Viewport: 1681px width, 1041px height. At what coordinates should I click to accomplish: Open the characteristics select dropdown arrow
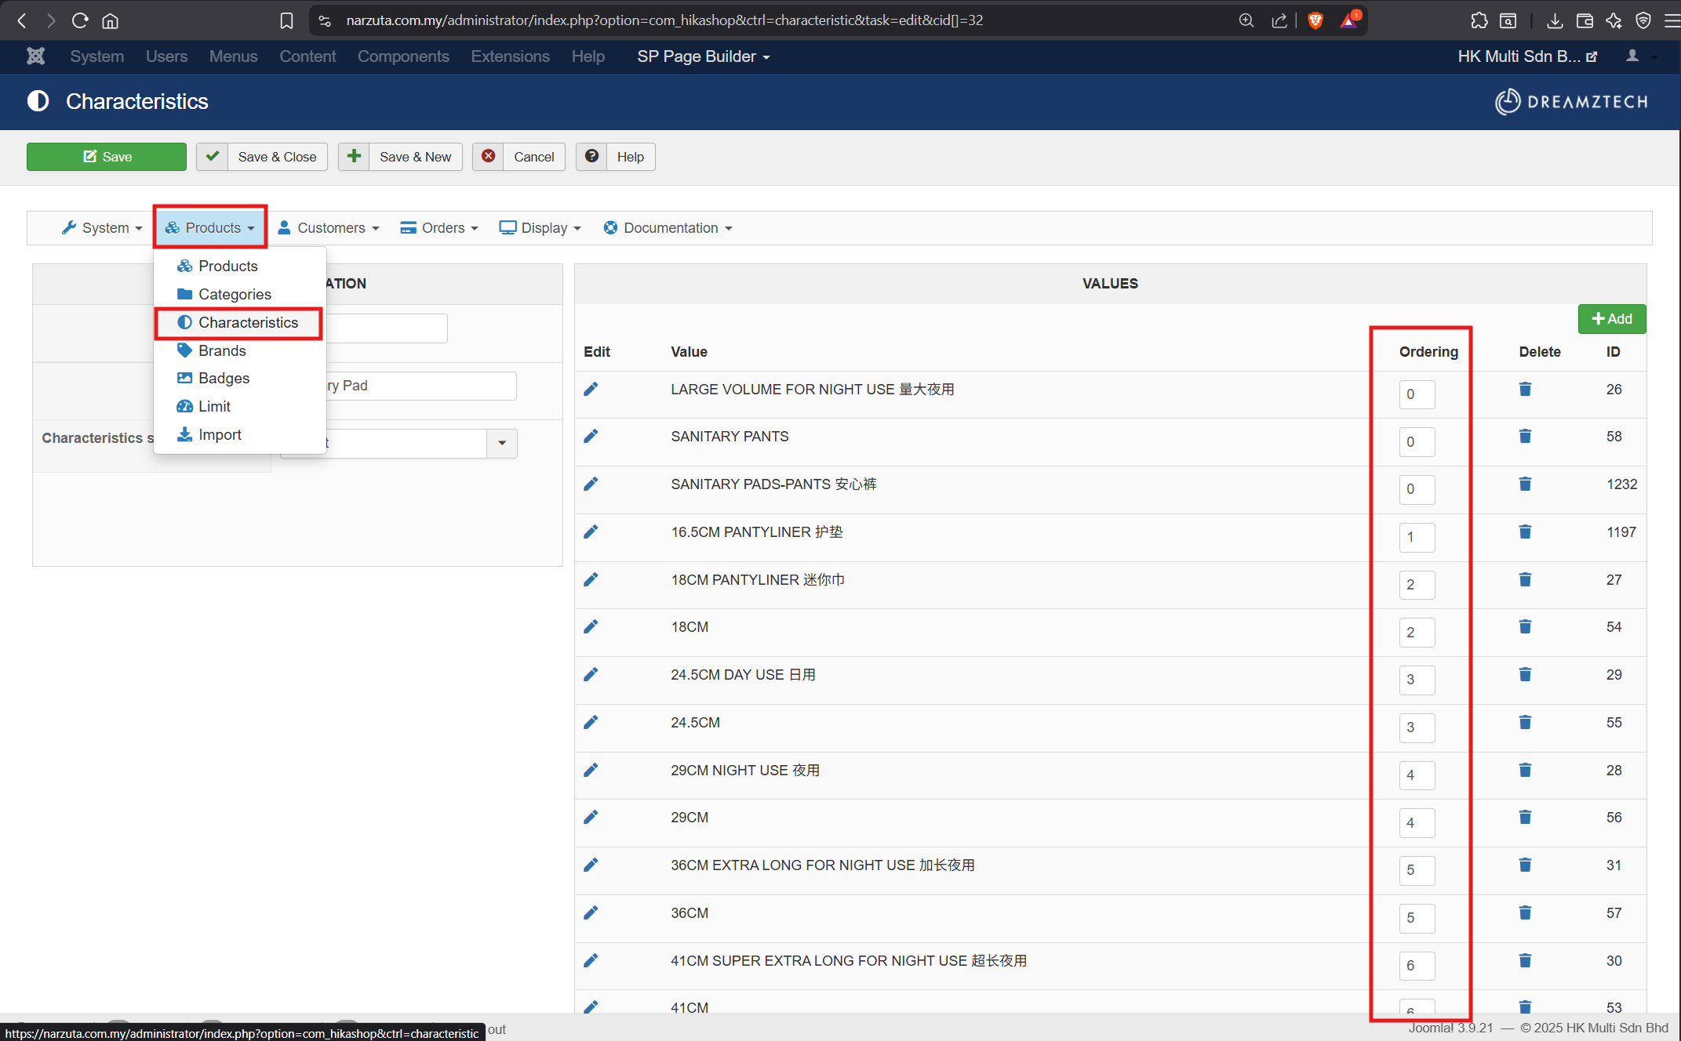502,443
